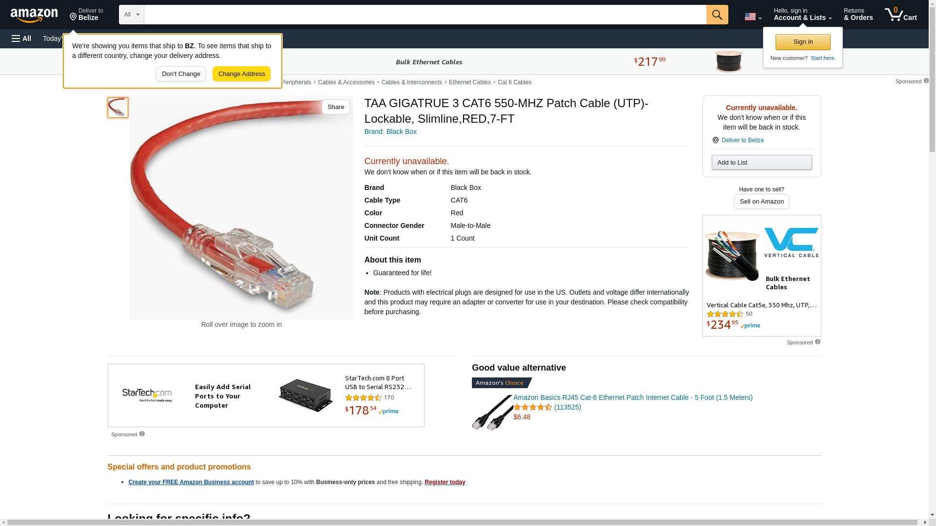
Task: Expand the All search category dropdown
Action: coord(131,15)
